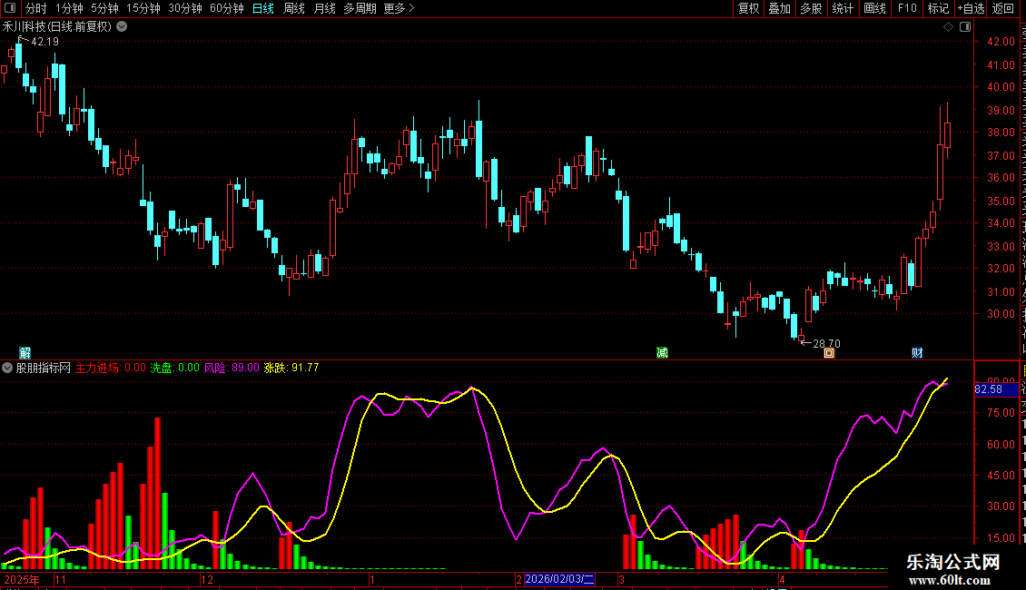1026x590 pixels.
Task: Click the 减 event marker icon
Action: click(662, 353)
